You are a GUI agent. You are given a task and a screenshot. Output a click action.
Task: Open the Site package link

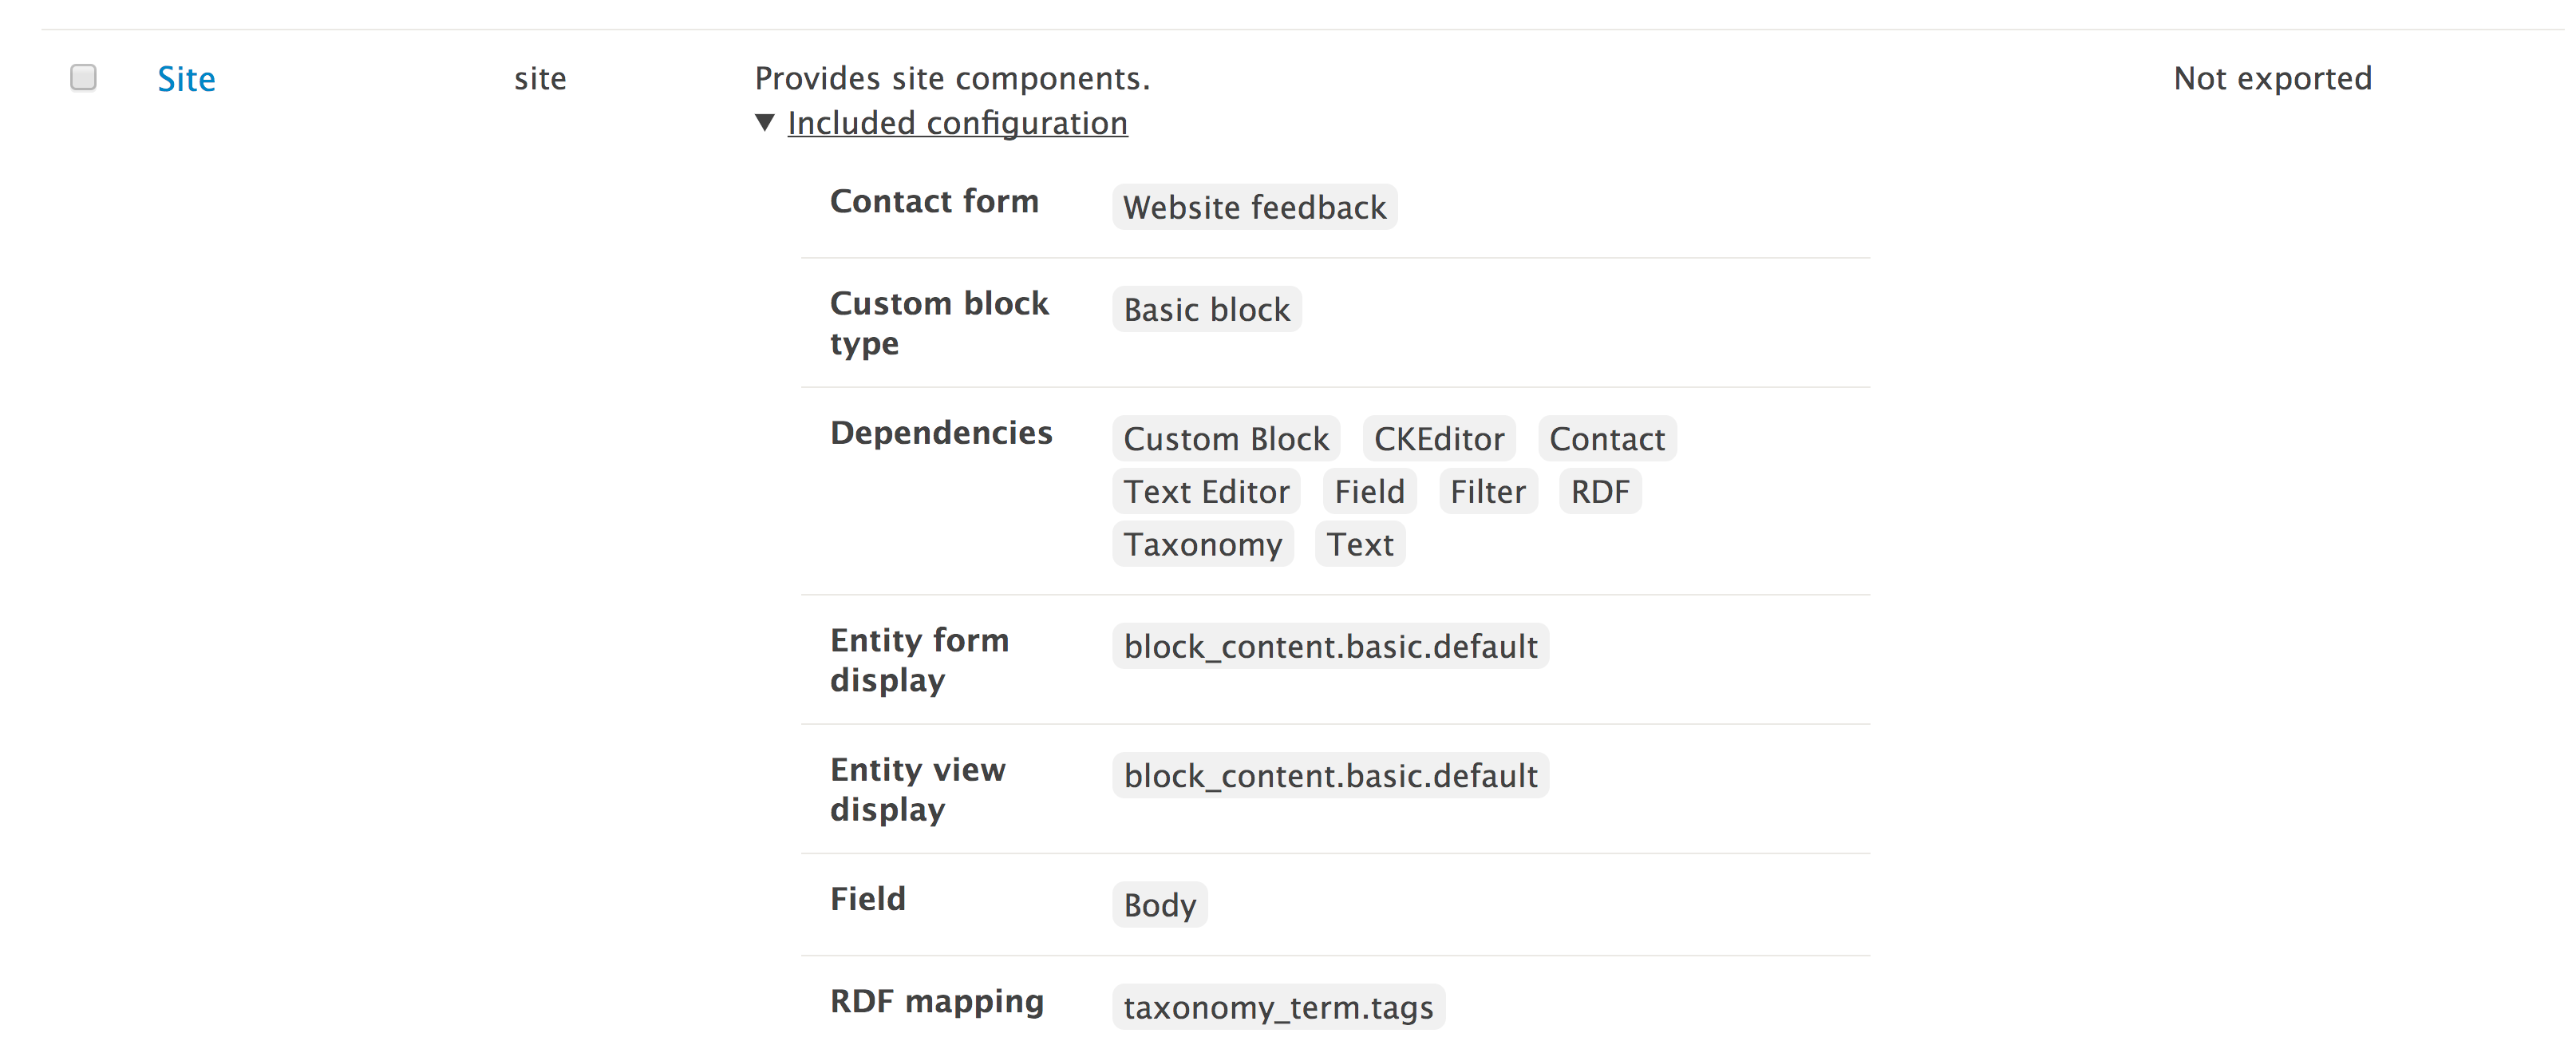186,79
